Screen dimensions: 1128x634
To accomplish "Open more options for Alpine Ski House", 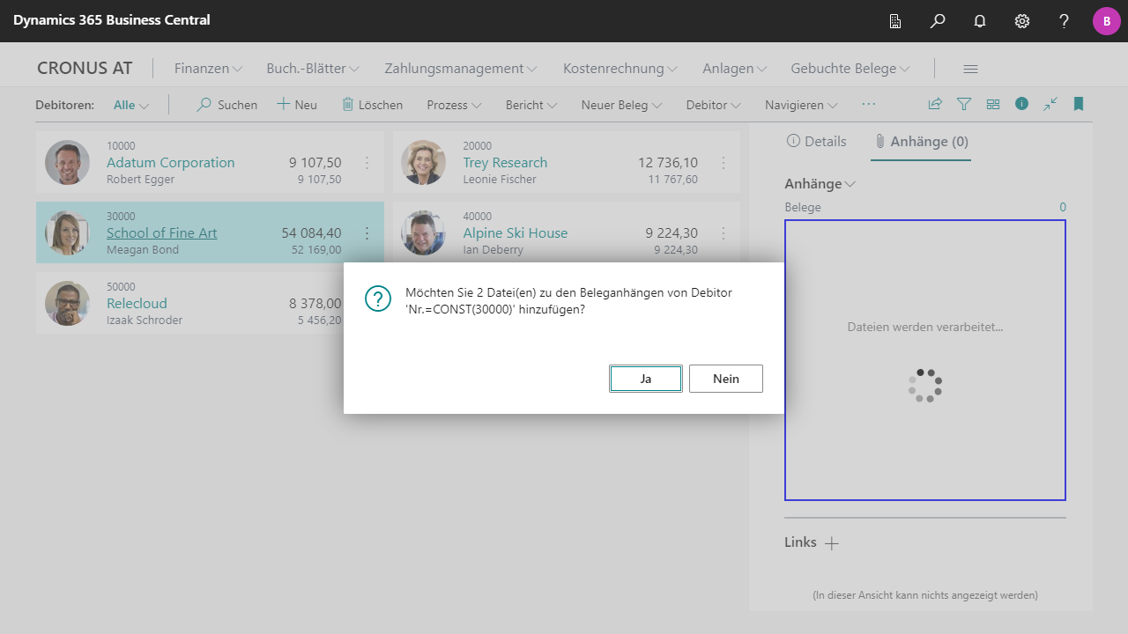I will (x=723, y=233).
